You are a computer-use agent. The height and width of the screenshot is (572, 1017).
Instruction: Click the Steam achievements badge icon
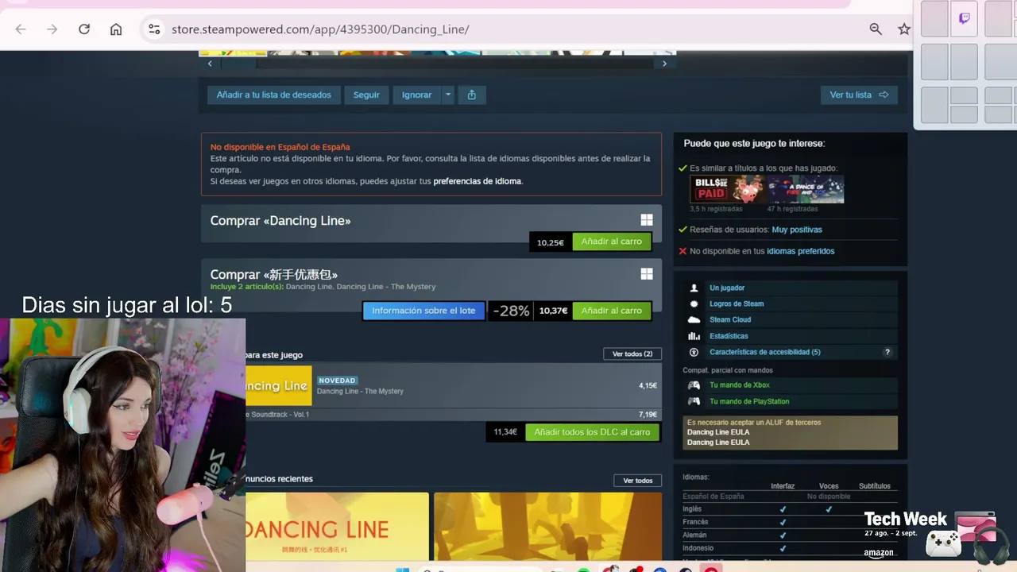coord(694,303)
